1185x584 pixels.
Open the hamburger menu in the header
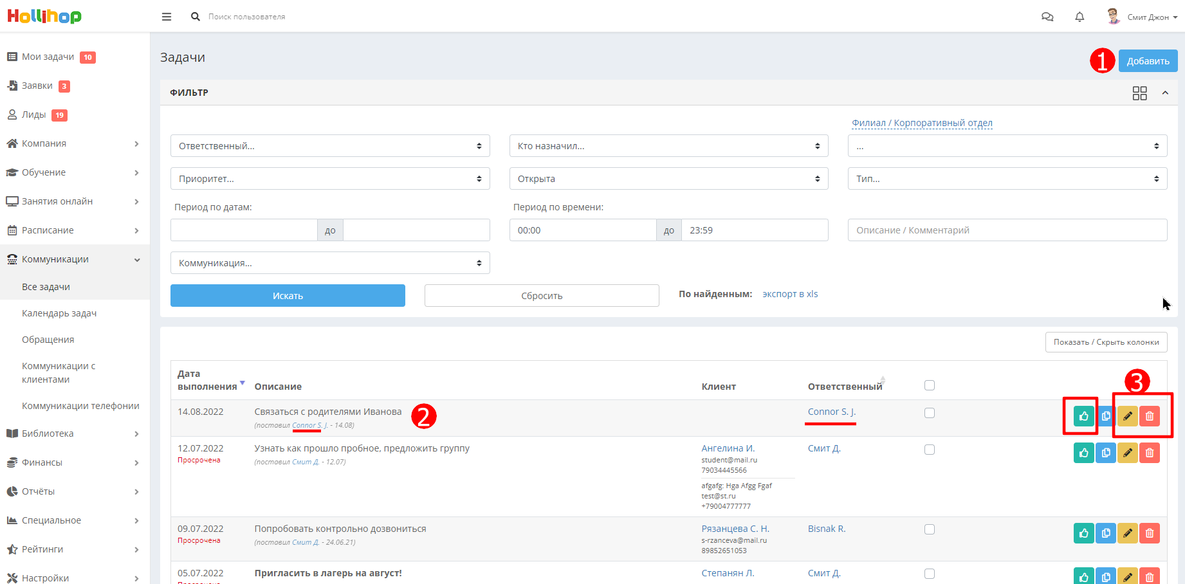pyautogui.click(x=167, y=17)
